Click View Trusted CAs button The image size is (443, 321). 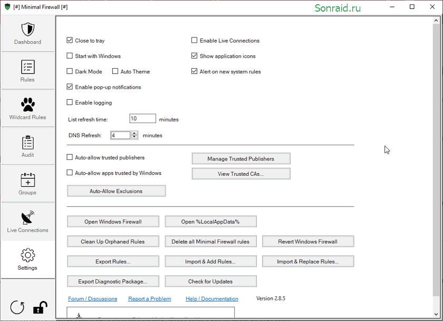tap(241, 174)
